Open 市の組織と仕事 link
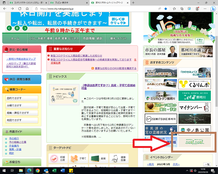The width and height of the screenshot is (218, 174). [x=18, y=142]
